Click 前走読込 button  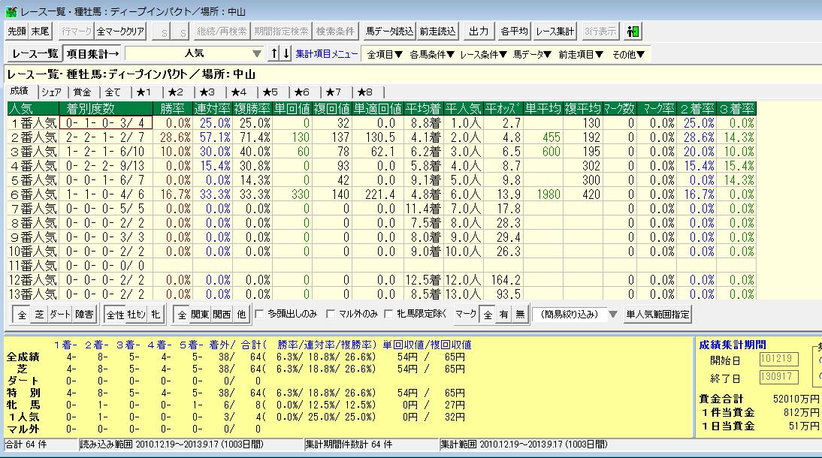coord(438,32)
